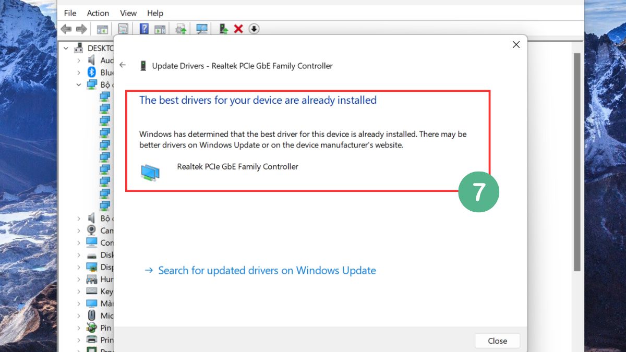The height and width of the screenshot is (352, 626).
Task: Click the Bluetooth icon in the device tree
Action: [x=92, y=72]
